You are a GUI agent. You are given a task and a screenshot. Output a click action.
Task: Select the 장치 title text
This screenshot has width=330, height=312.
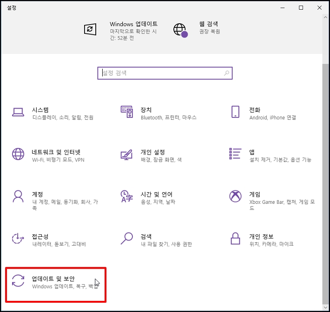tap(146, 110)
